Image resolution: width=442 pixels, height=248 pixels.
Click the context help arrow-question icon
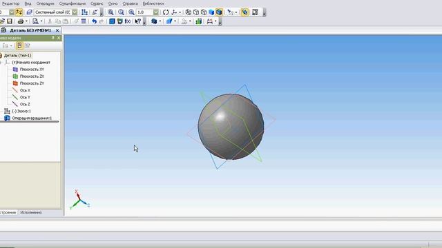[138, 21]
